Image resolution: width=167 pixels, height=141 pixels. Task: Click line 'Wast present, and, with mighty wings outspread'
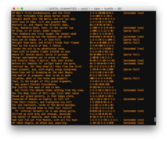pos(45,69)
